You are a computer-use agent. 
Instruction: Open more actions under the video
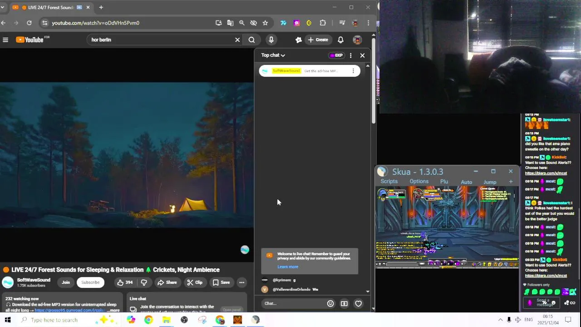tap(242, 282)
